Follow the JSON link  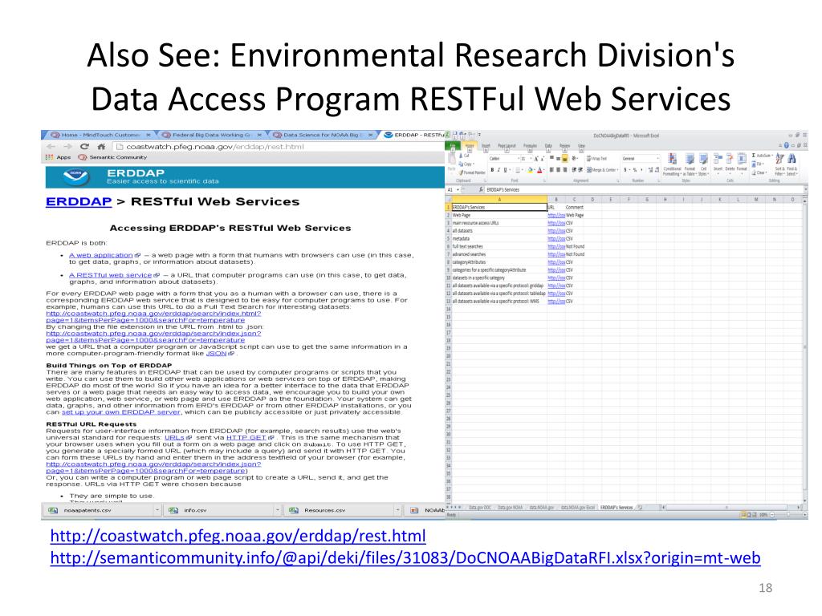coord(216,354)
